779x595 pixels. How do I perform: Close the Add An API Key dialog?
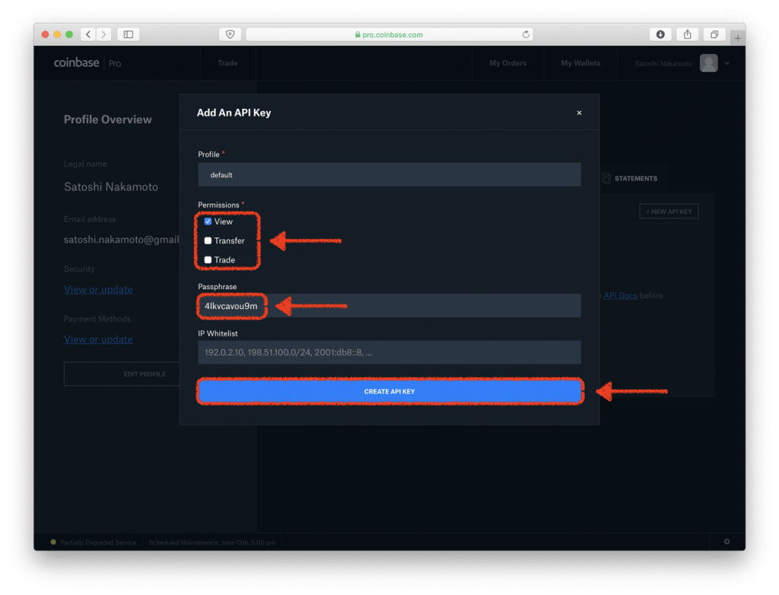tap(579, 113)
